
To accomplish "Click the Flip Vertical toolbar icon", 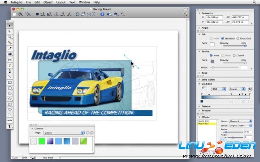I will tap(94, 14).
